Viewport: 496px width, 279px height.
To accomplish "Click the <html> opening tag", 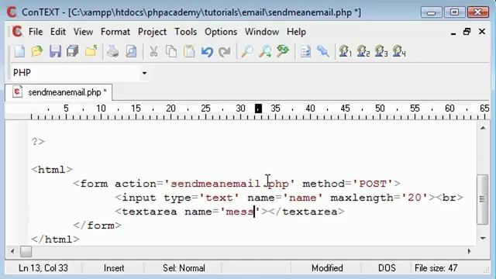I will 52,170.
